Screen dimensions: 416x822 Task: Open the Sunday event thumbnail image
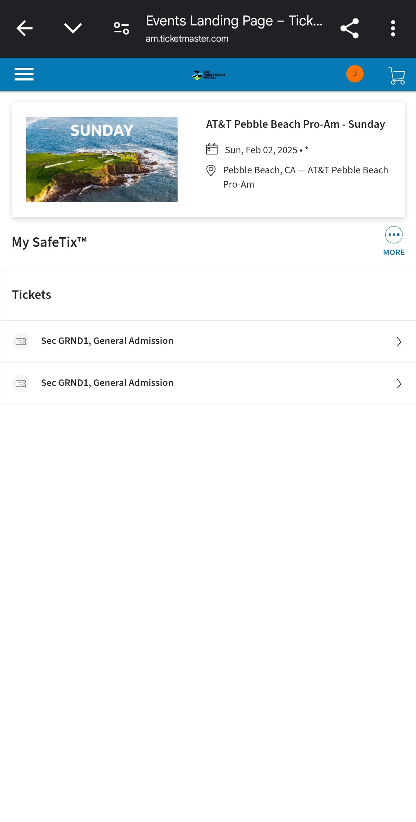click(102, 159)
